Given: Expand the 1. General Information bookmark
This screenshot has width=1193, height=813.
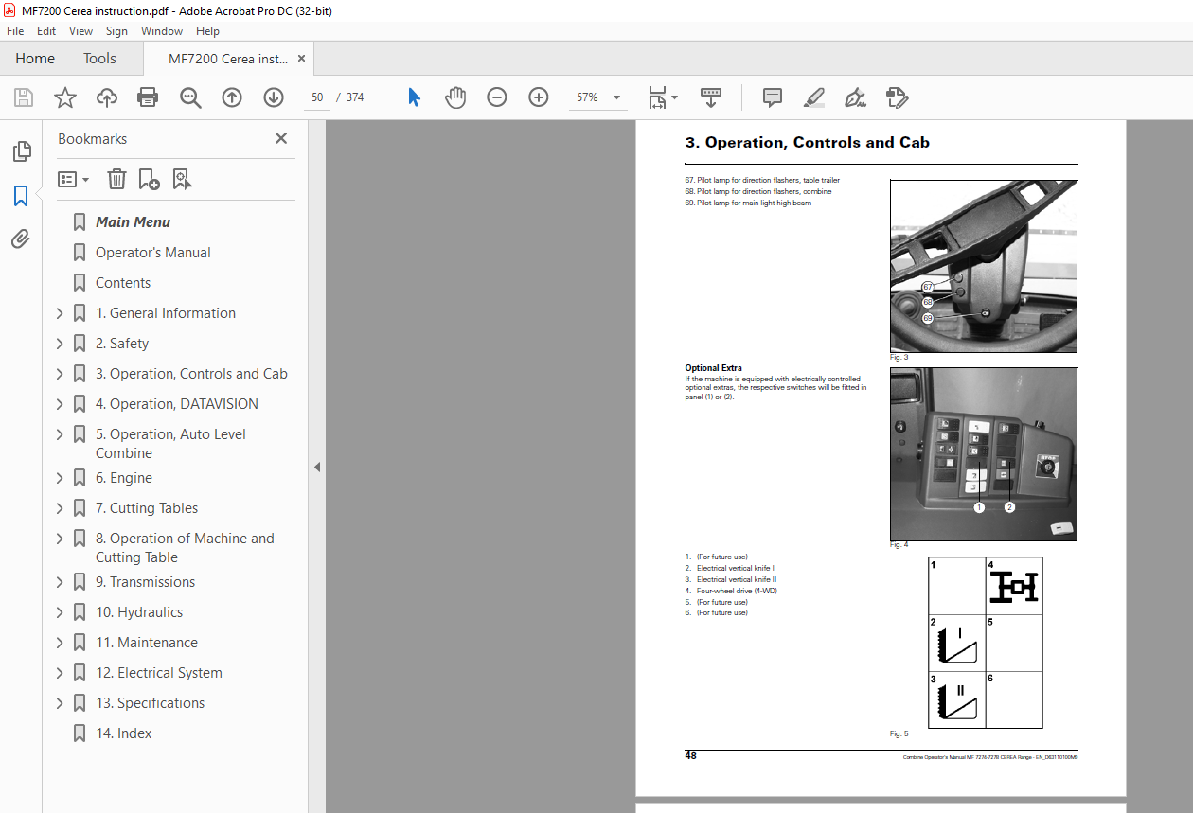Looking at the screenshot, I should click(60, 313).
